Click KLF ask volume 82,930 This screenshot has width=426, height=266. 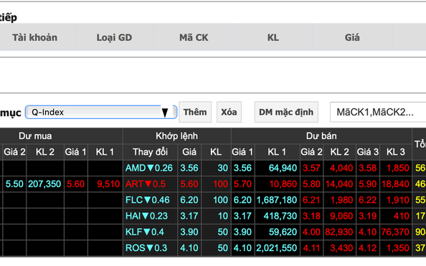[340, 232]
